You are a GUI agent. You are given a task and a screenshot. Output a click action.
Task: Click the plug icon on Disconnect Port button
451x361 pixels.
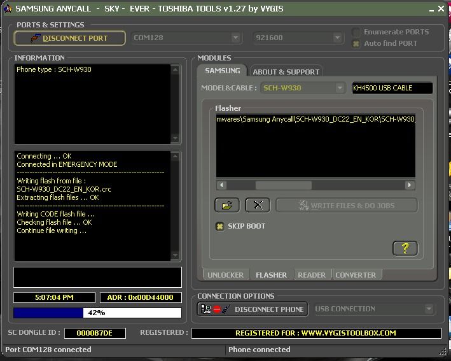click(x=36, y=38)
